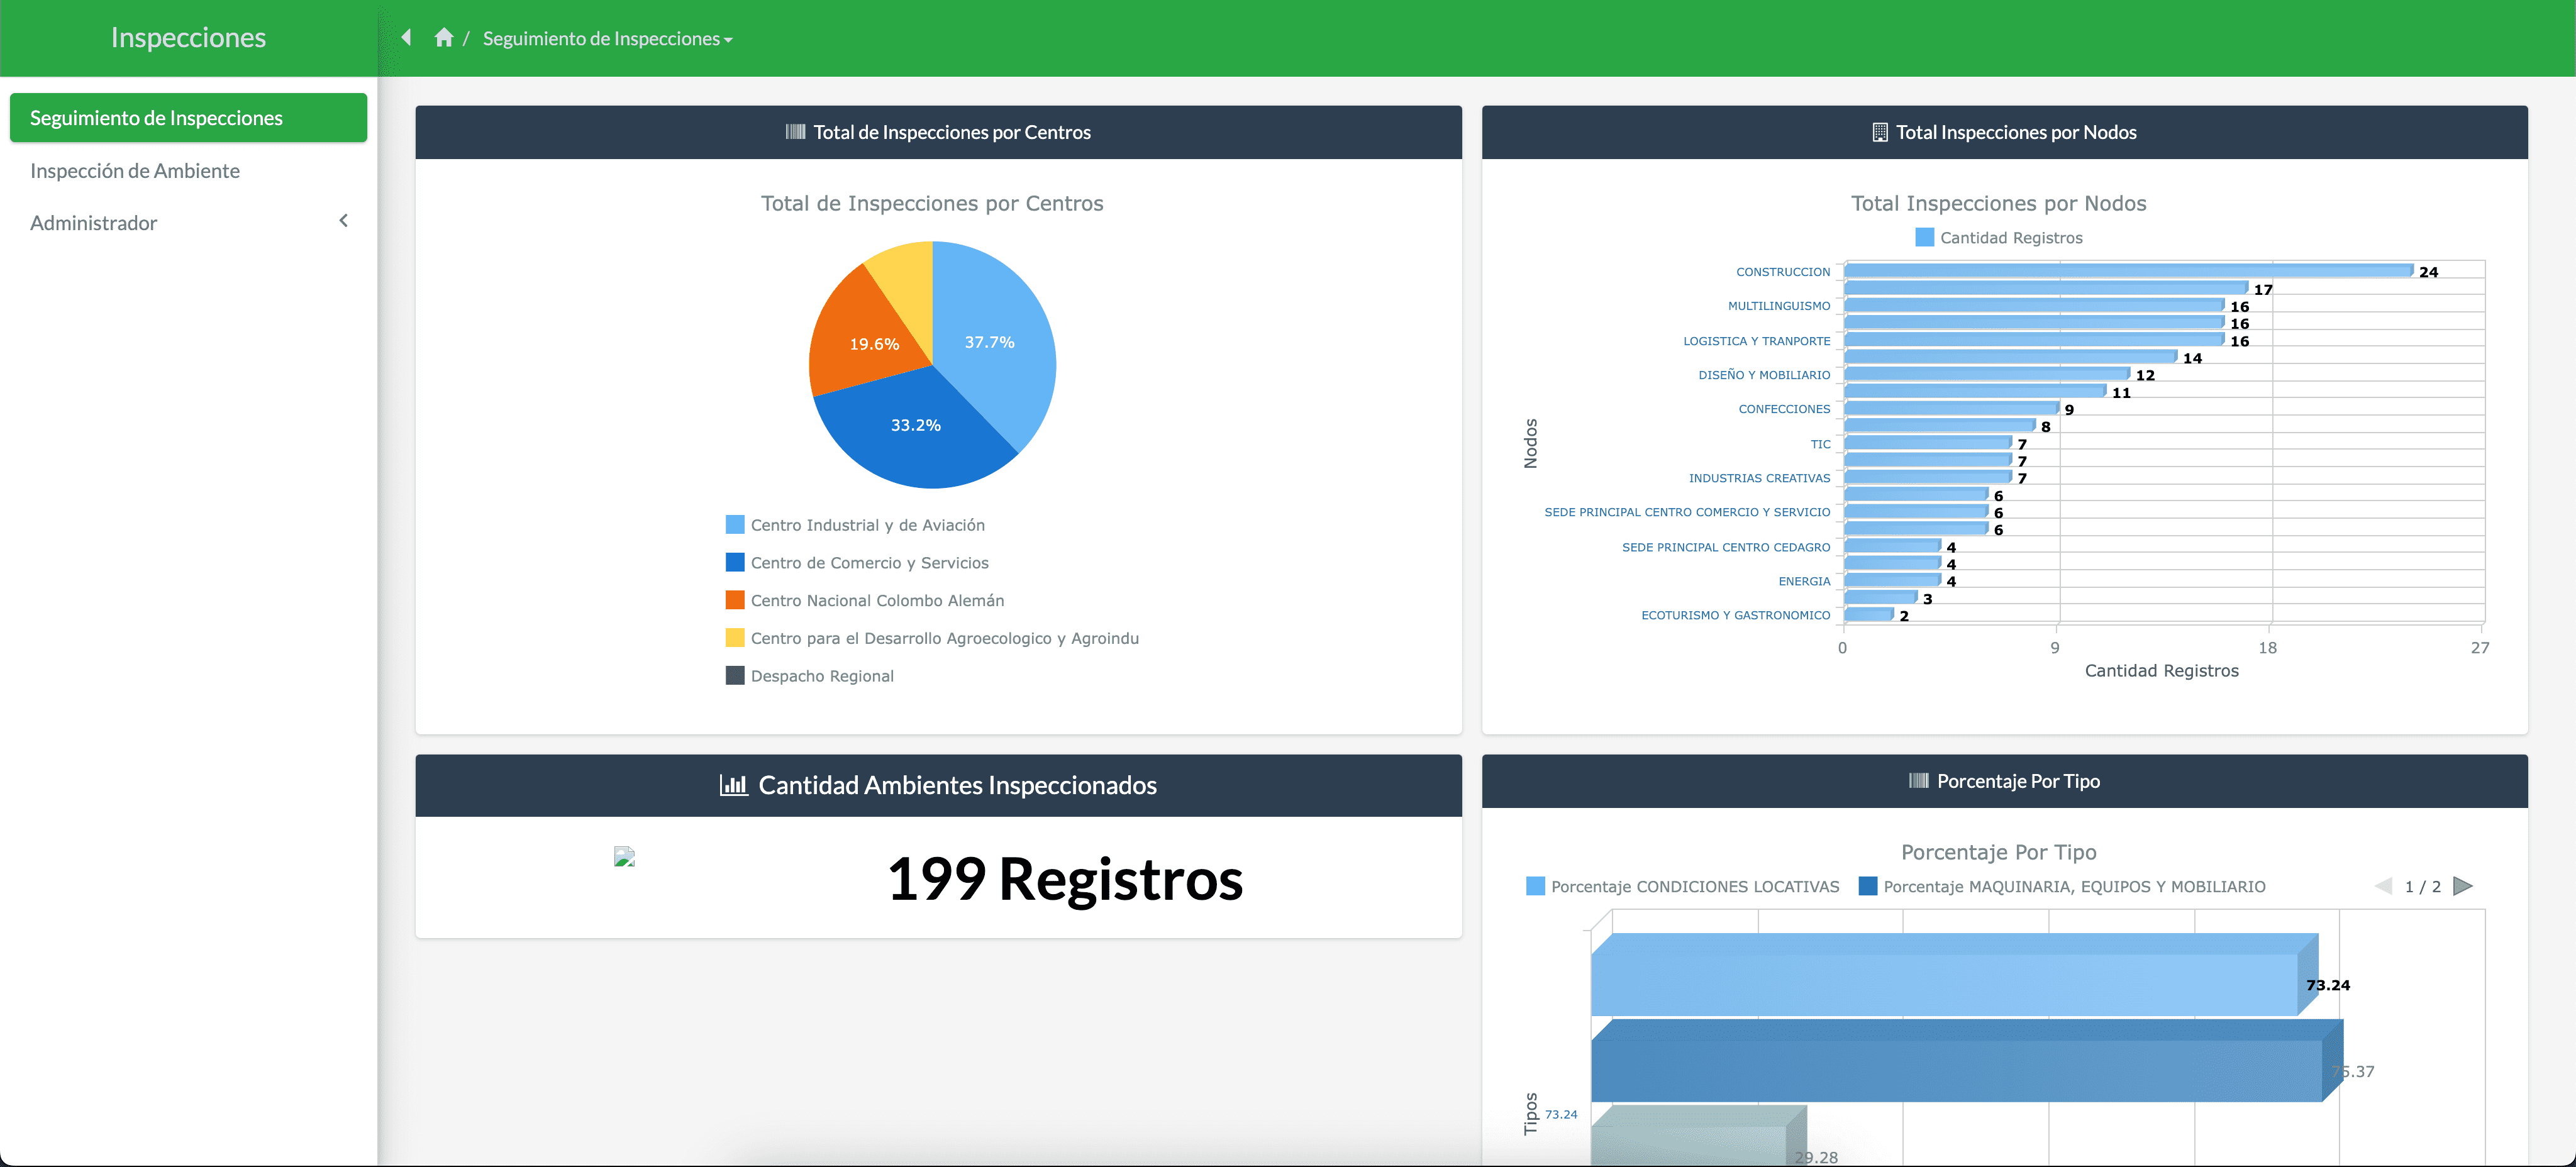Viewport: 2576px width, 1167px height.
Task: Click the CONSTRUCCION node label link
Action: click(x=1782, y=272)
